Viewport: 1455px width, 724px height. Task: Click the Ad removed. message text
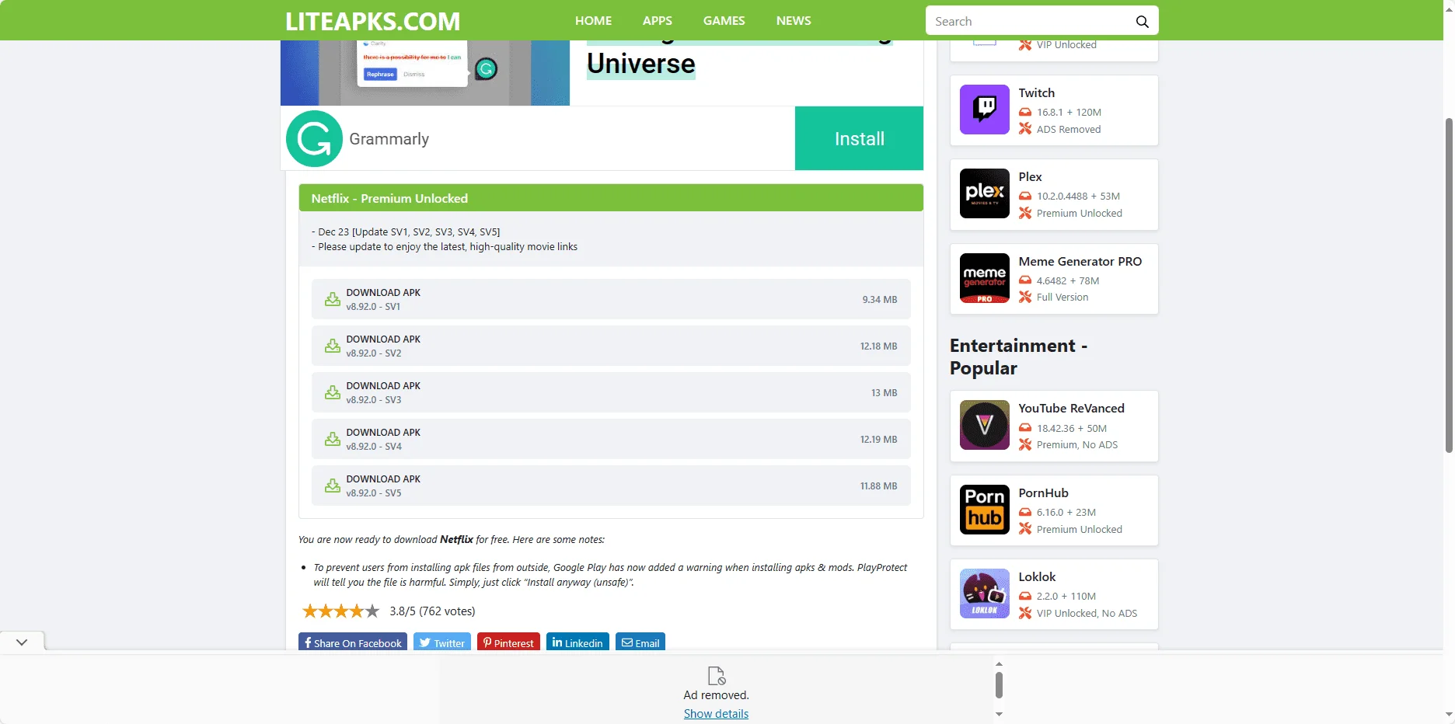coord(716,695)
